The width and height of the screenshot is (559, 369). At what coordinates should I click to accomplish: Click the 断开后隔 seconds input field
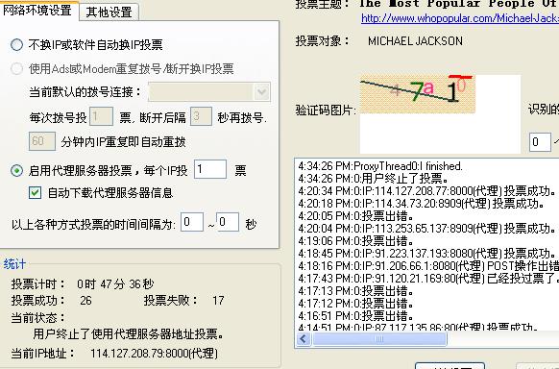point(201,116)
